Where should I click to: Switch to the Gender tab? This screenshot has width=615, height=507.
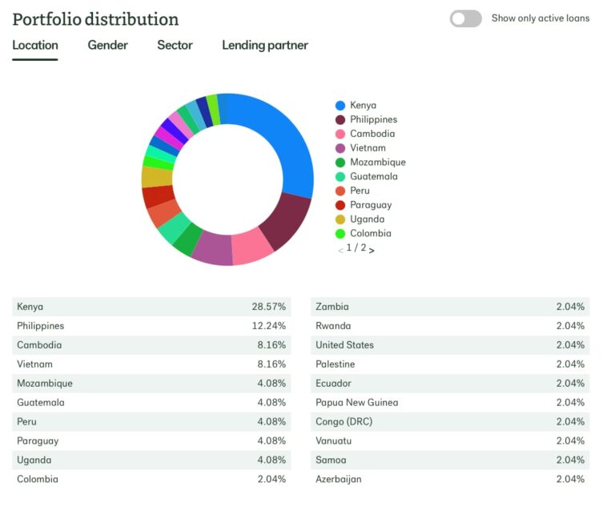click(x=107, y=46)
